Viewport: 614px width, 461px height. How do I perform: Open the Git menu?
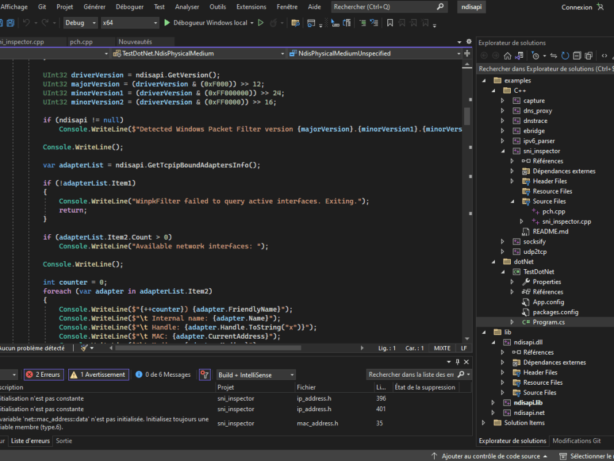click(x=41, y=7)
